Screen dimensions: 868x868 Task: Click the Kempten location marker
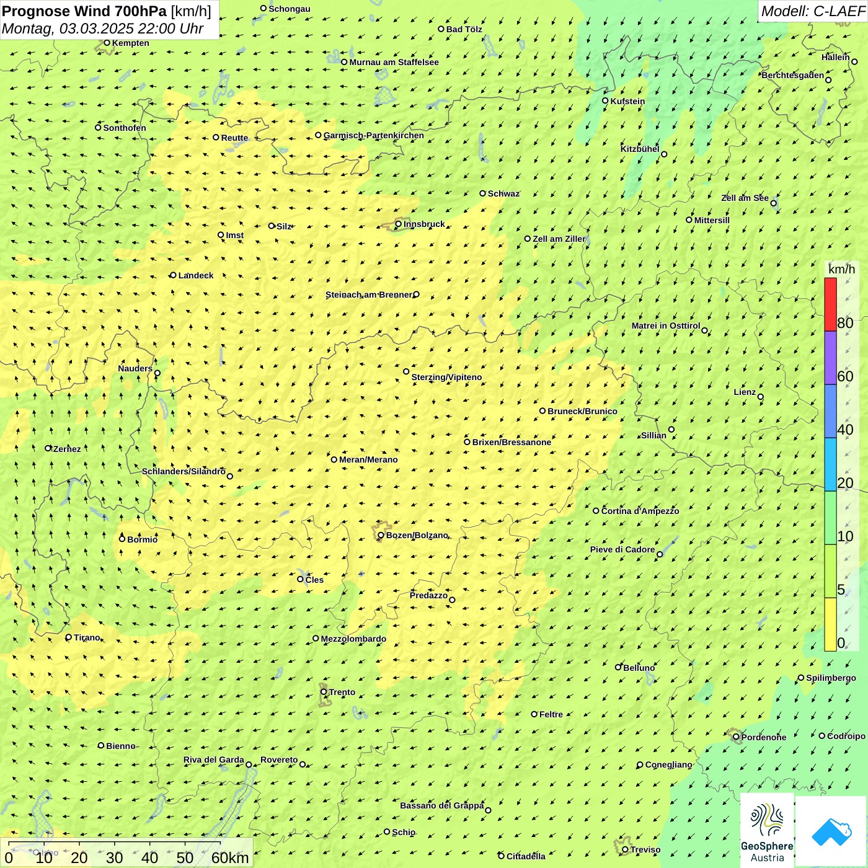click(107, 43)
